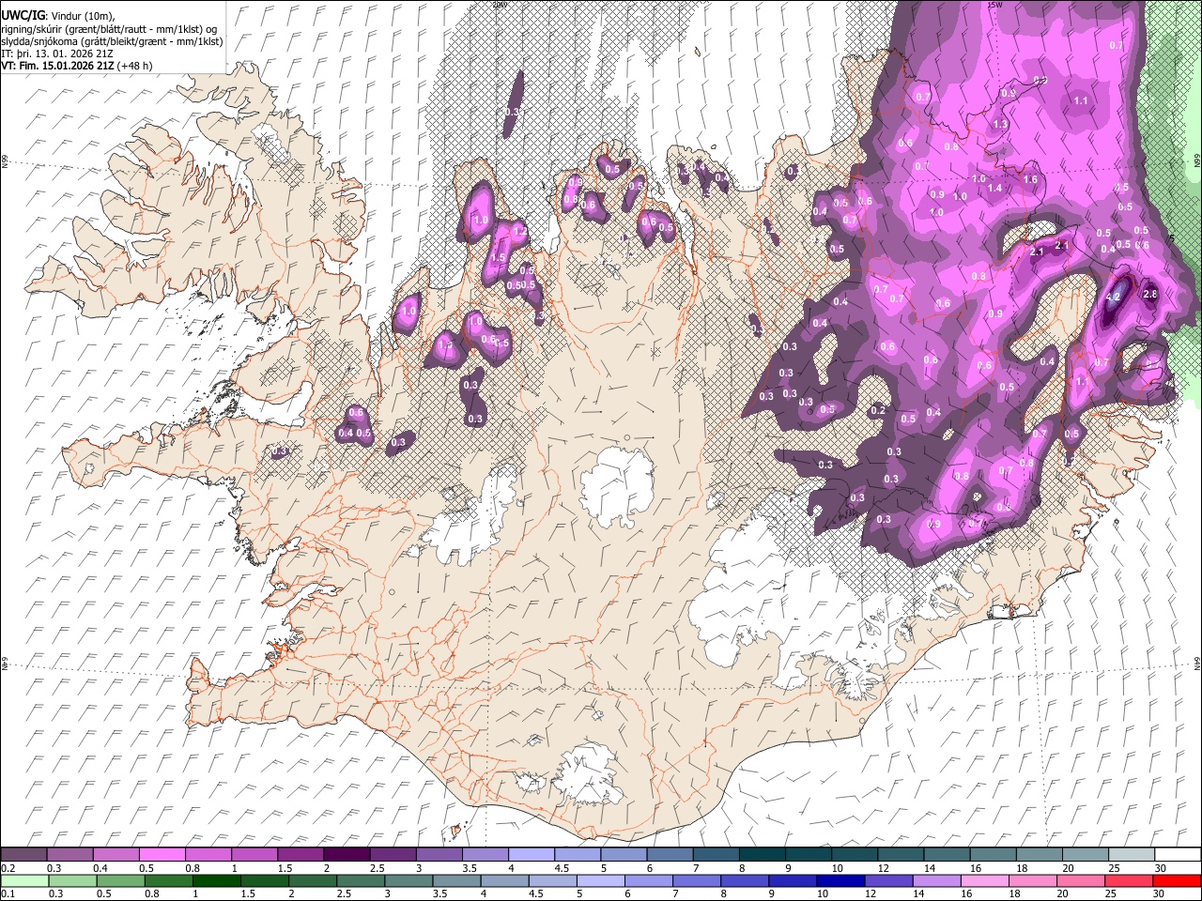The height and width of the screenshot is (901, 1202).
Task: Click the 4.2 precipitation value on the map
Action: [1115, 296]
